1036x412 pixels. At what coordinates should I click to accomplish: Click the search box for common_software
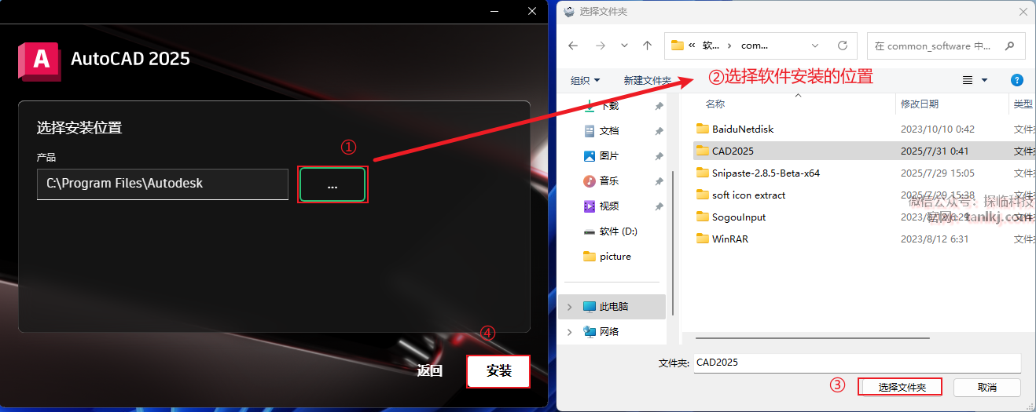946,46
